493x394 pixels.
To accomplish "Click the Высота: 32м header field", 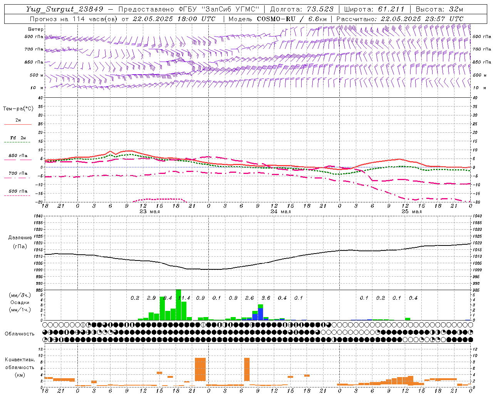I will tap(439, 9).
